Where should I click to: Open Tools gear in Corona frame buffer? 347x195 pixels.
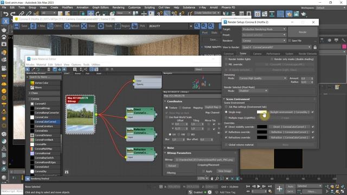tap(101, 26)
